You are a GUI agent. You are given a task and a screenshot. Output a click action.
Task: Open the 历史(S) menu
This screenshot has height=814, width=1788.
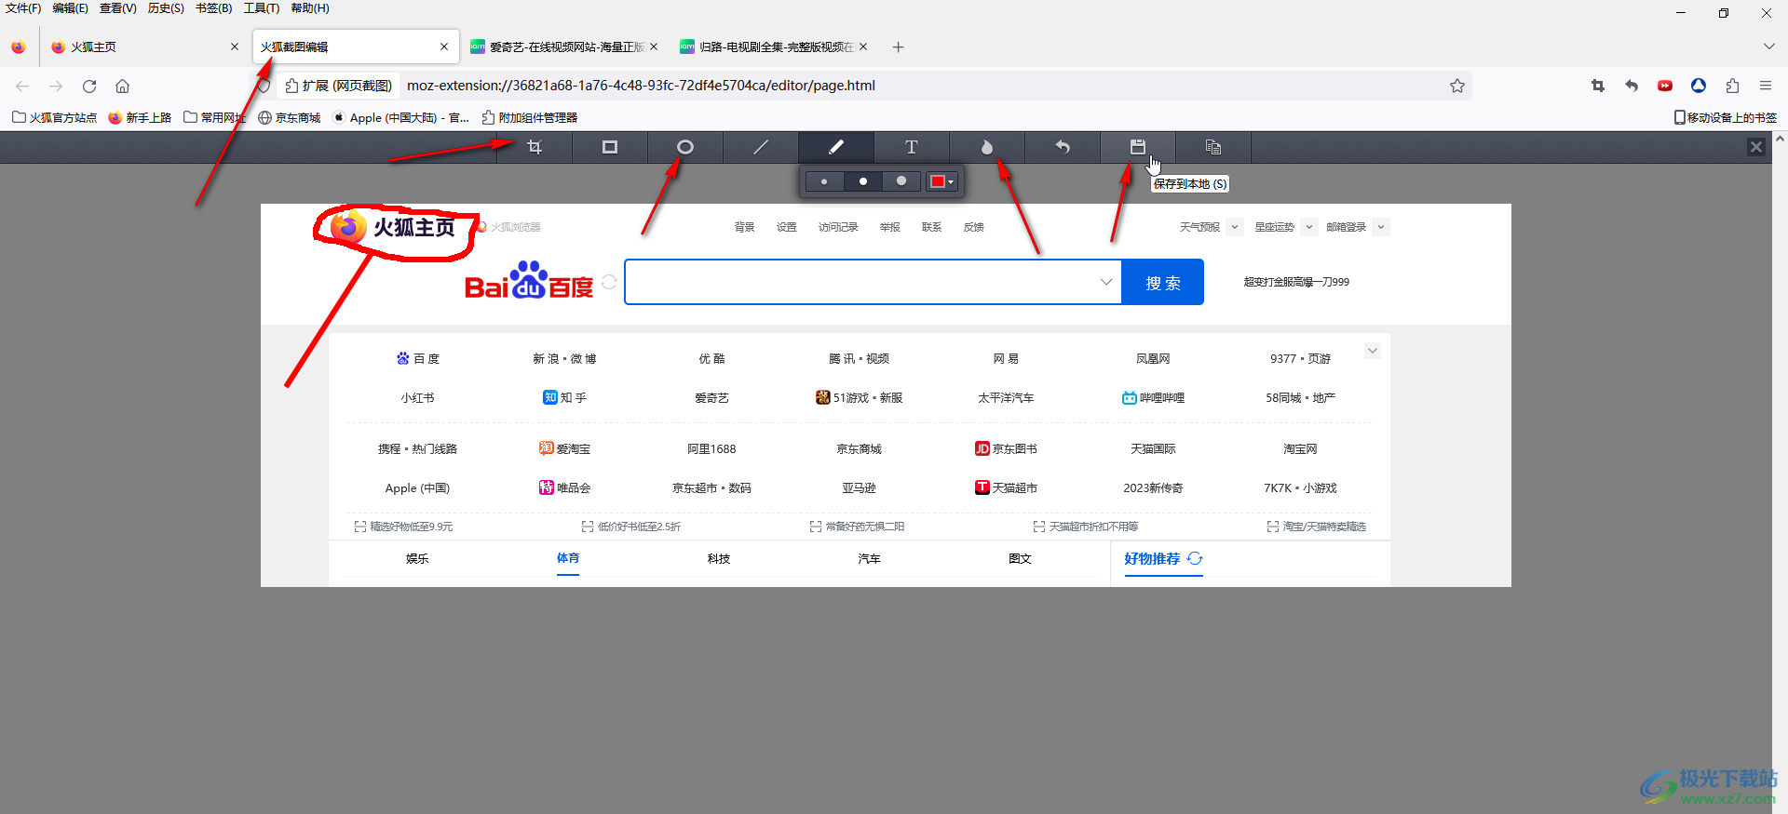pyautogui.click(x=166, y=8)
